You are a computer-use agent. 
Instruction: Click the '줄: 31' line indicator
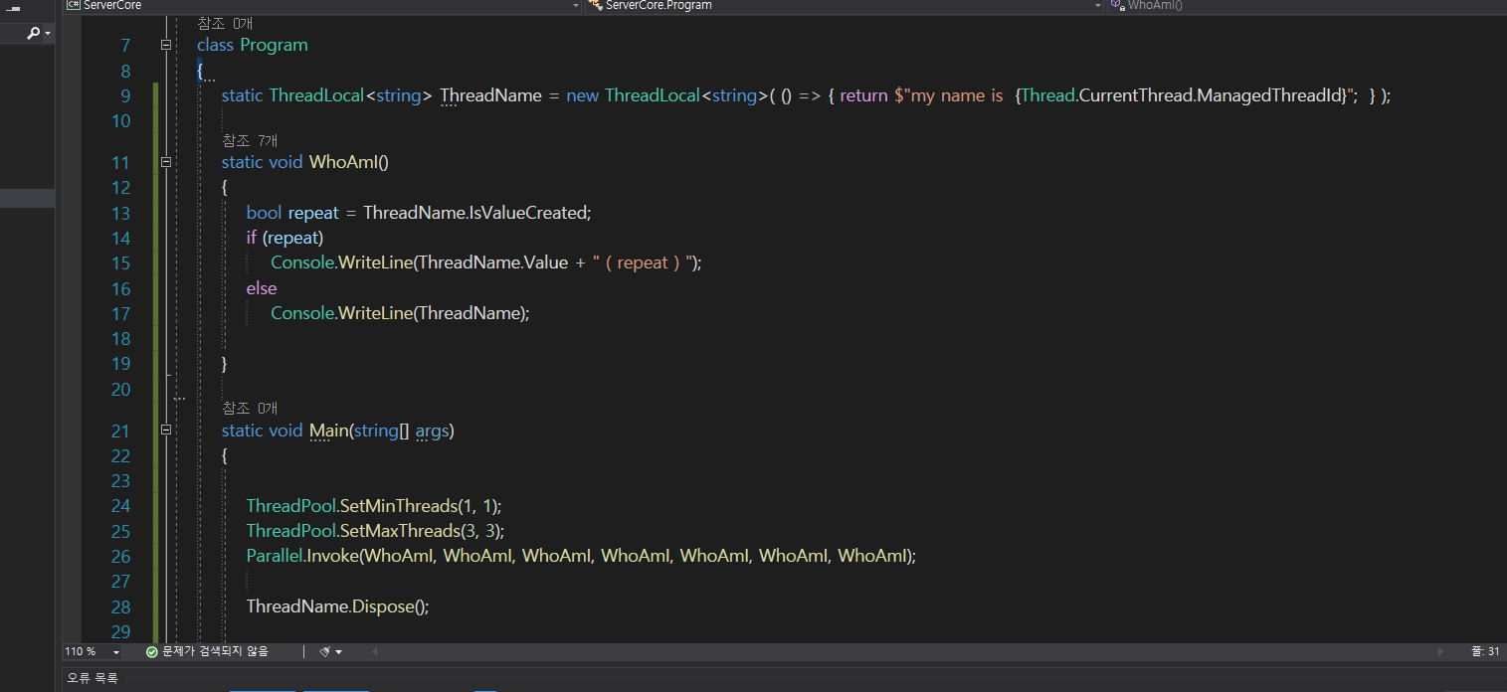point(1485,652)
